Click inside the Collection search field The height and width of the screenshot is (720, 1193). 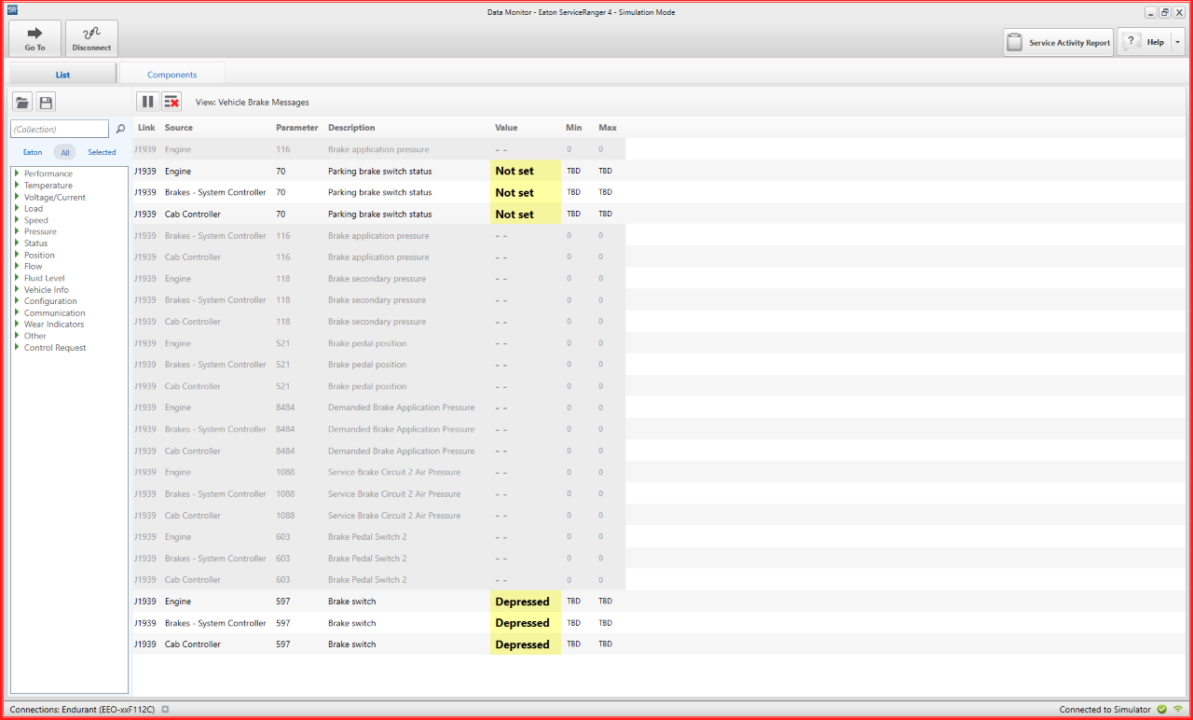59,129
